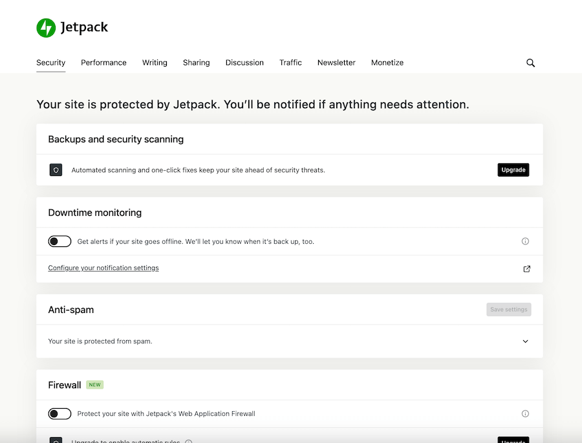Open search using the magnifier icon
The image size is (582, 443).
click(530, 63)
